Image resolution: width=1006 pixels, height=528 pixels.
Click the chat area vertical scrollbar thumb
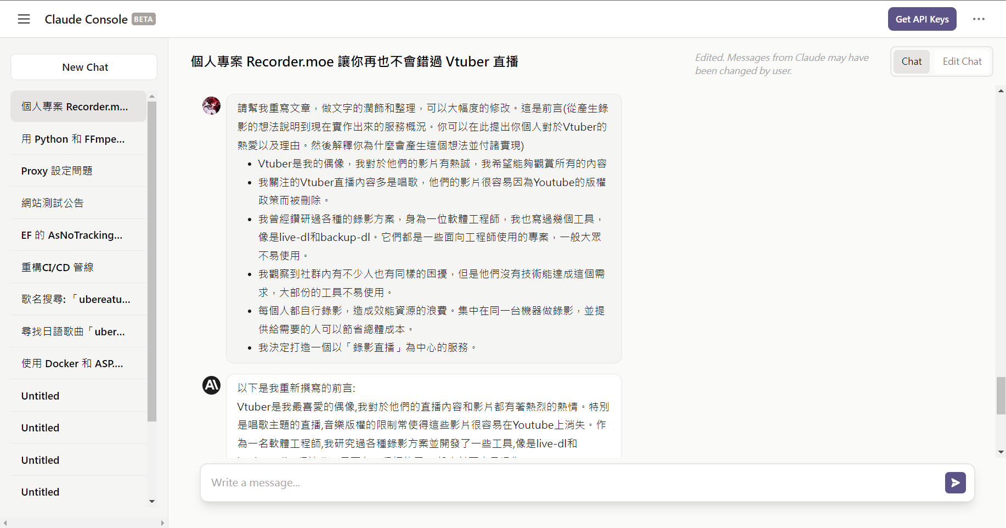[x=1001, y=395]
